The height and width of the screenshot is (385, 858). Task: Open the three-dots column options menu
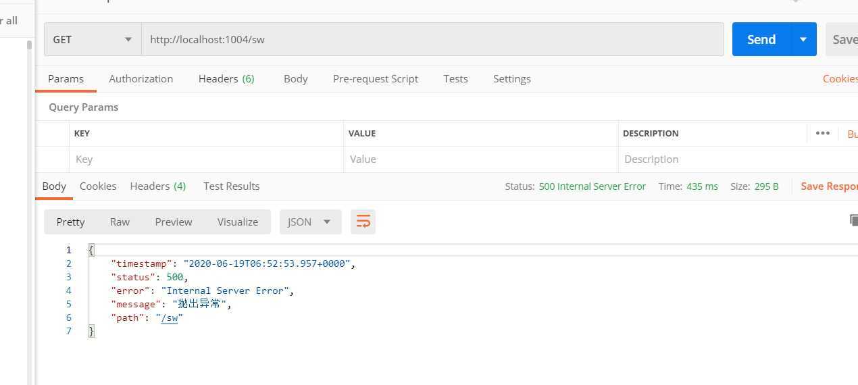click(x=822, y=133)
